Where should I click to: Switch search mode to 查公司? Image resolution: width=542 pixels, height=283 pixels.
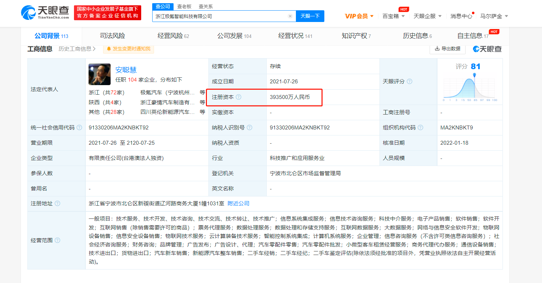(x=163, y=6)
